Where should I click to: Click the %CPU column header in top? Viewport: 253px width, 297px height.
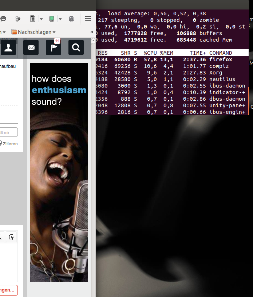pos(150,53)
